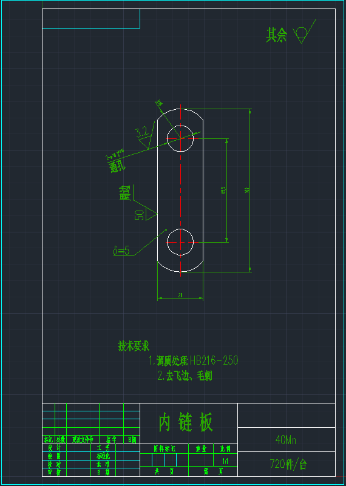Click the 工艺 label cell
346x486 pixels.
point(103,448)
